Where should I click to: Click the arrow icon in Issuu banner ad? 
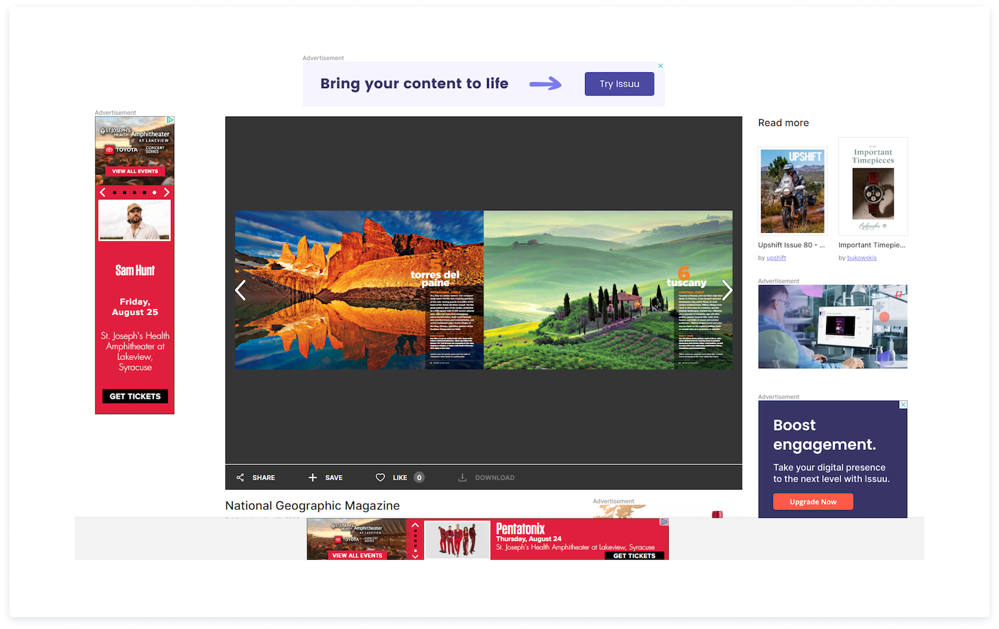[x=545, y=84]
